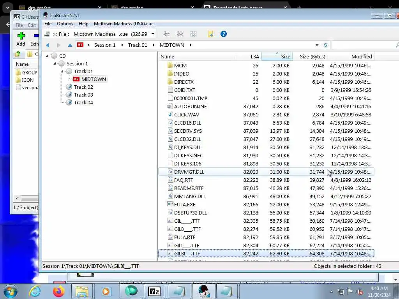399x299 pixels.
Task: Open the Edit menu in 7-Zip window
Action: tap(32, 25)
